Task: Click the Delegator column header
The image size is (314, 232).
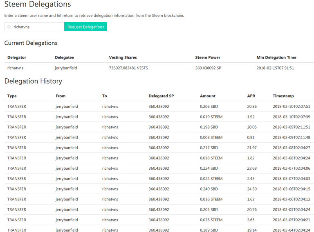Action: (x=17, y=57)
